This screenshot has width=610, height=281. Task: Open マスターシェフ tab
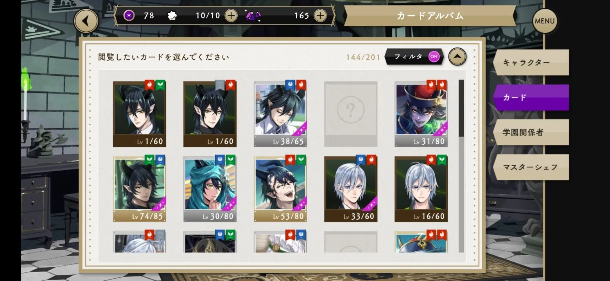pyautogui.click(x=531, y=167)
